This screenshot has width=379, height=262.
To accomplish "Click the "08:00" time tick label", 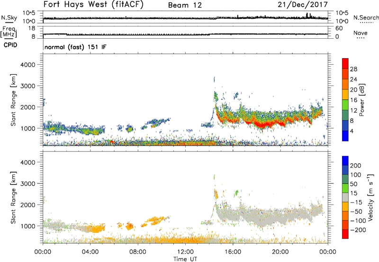I will (138, 252).
